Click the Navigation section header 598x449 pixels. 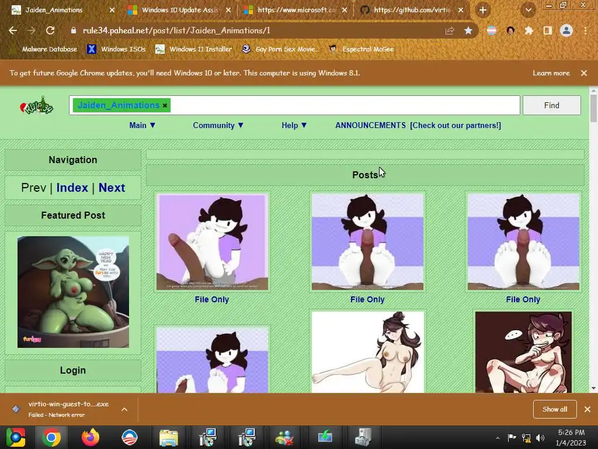tap(73, 160)
